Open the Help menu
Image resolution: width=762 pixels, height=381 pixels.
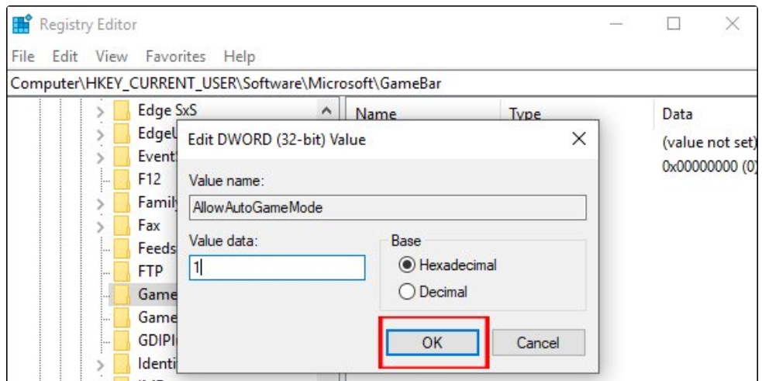tap(240, 57)
